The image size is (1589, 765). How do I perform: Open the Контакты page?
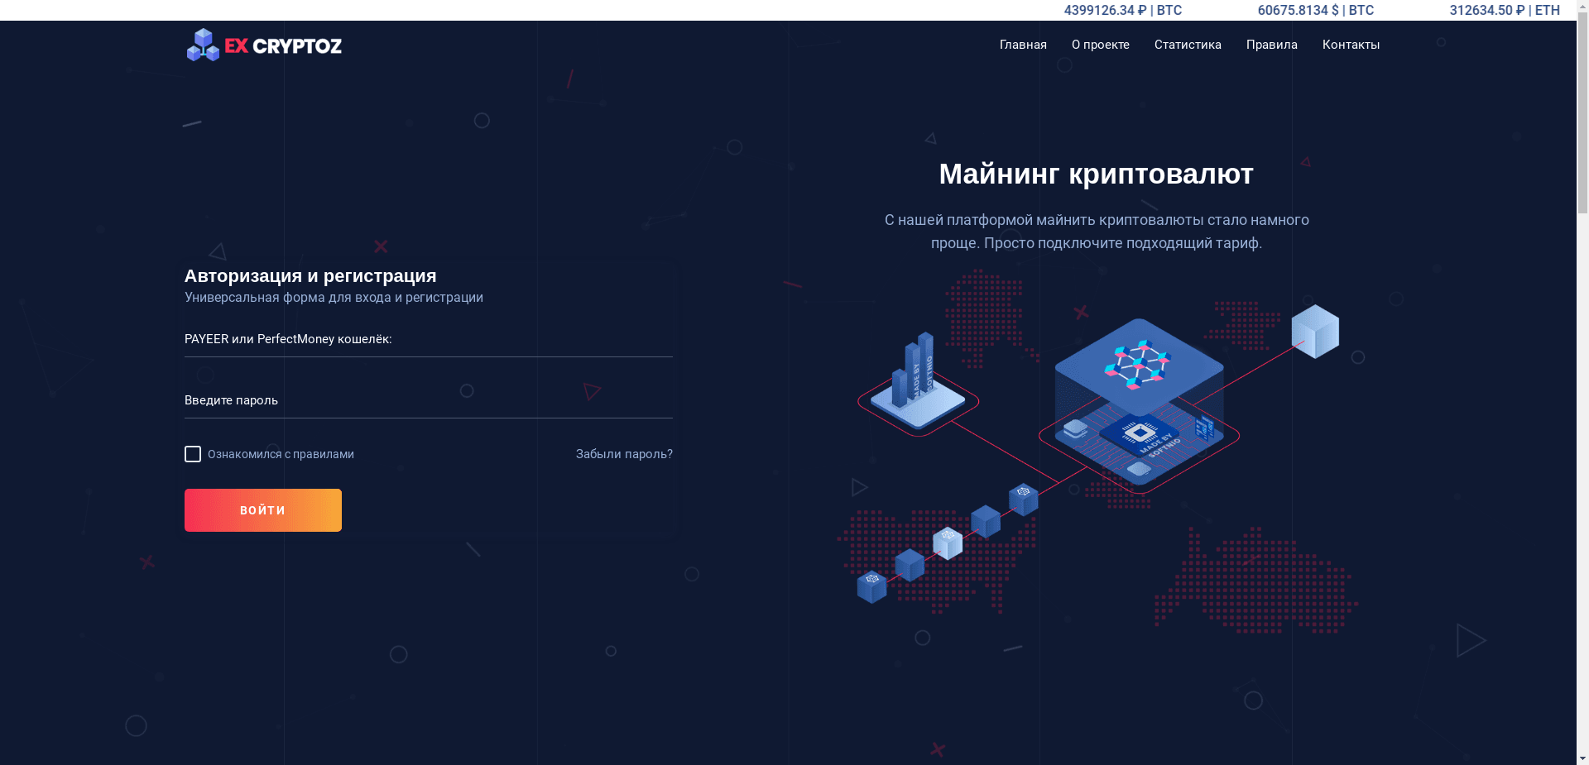(1351, 45)
